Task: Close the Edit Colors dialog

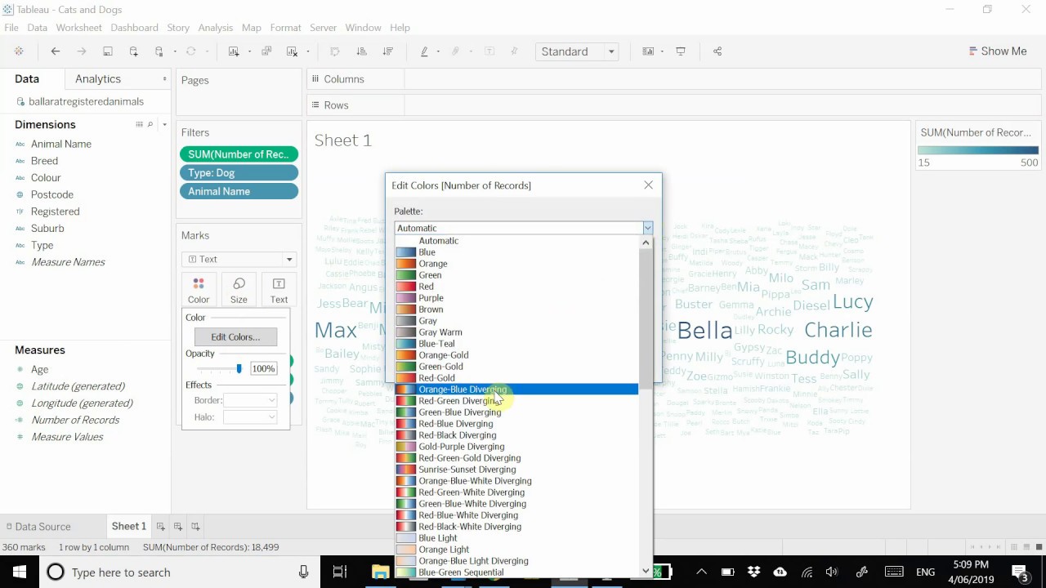Action: 649,185
